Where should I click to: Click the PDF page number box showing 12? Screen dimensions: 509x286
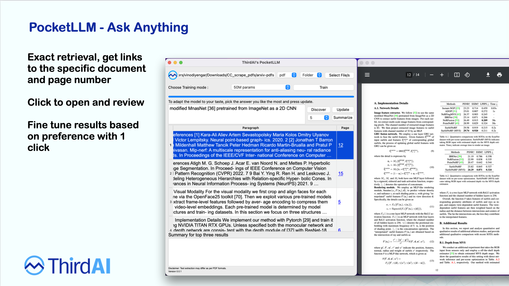tap(409, 75)
